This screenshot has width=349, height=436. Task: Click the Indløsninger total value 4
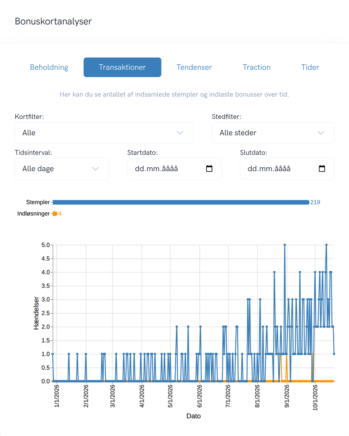[x=60, y=214]
